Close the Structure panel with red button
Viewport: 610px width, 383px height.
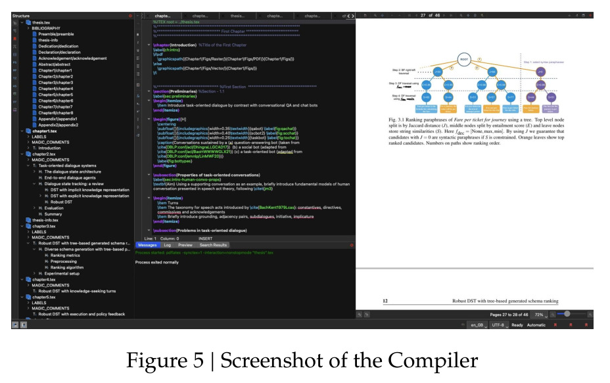tap(130, 16)
